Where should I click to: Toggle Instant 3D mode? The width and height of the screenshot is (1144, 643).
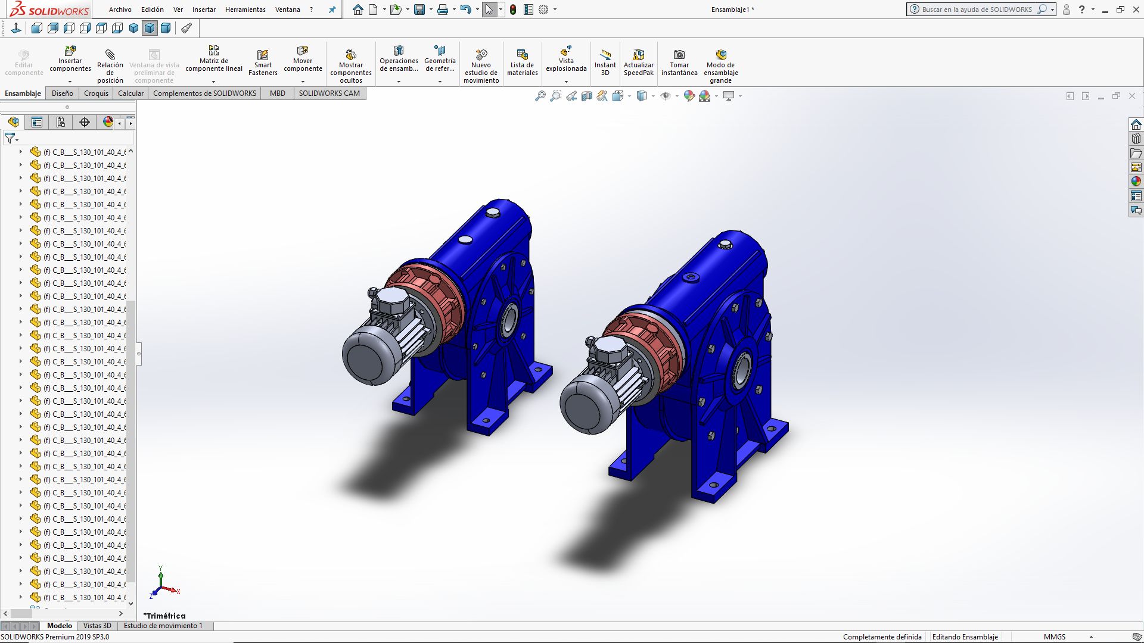click(605, 55)
